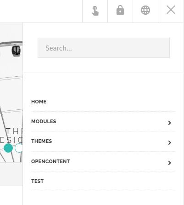Viewport: 184px width, 205px height.
Task: Expand the OPENCONTENT submenu chevron
Action: pos(169,163)
